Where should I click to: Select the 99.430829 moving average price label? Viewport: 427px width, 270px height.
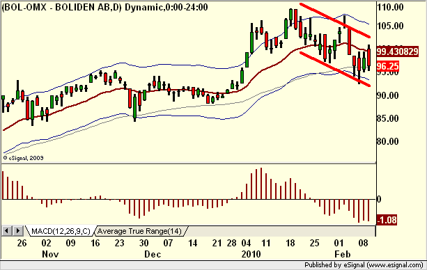point(398,51)
